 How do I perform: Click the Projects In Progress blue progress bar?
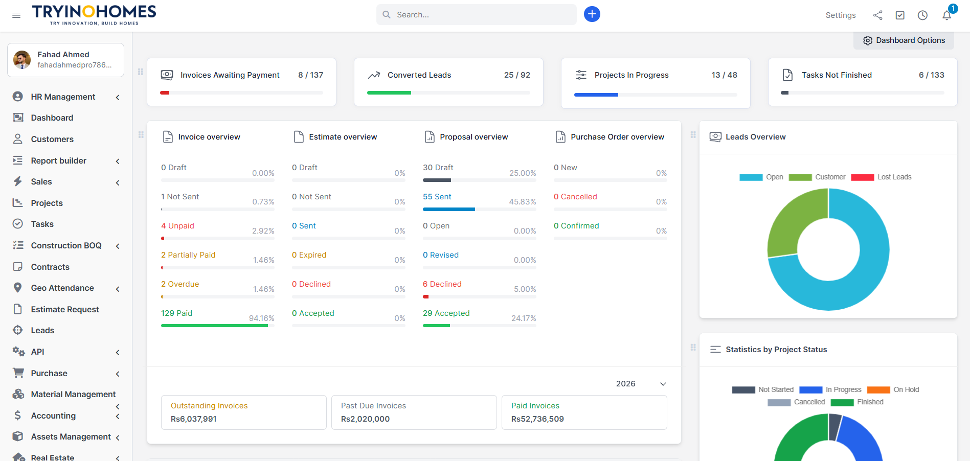(x=596, y=95)
